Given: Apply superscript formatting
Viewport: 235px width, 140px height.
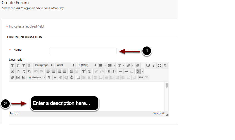Looking at the screenshot, I should click(x=84, y=71).
